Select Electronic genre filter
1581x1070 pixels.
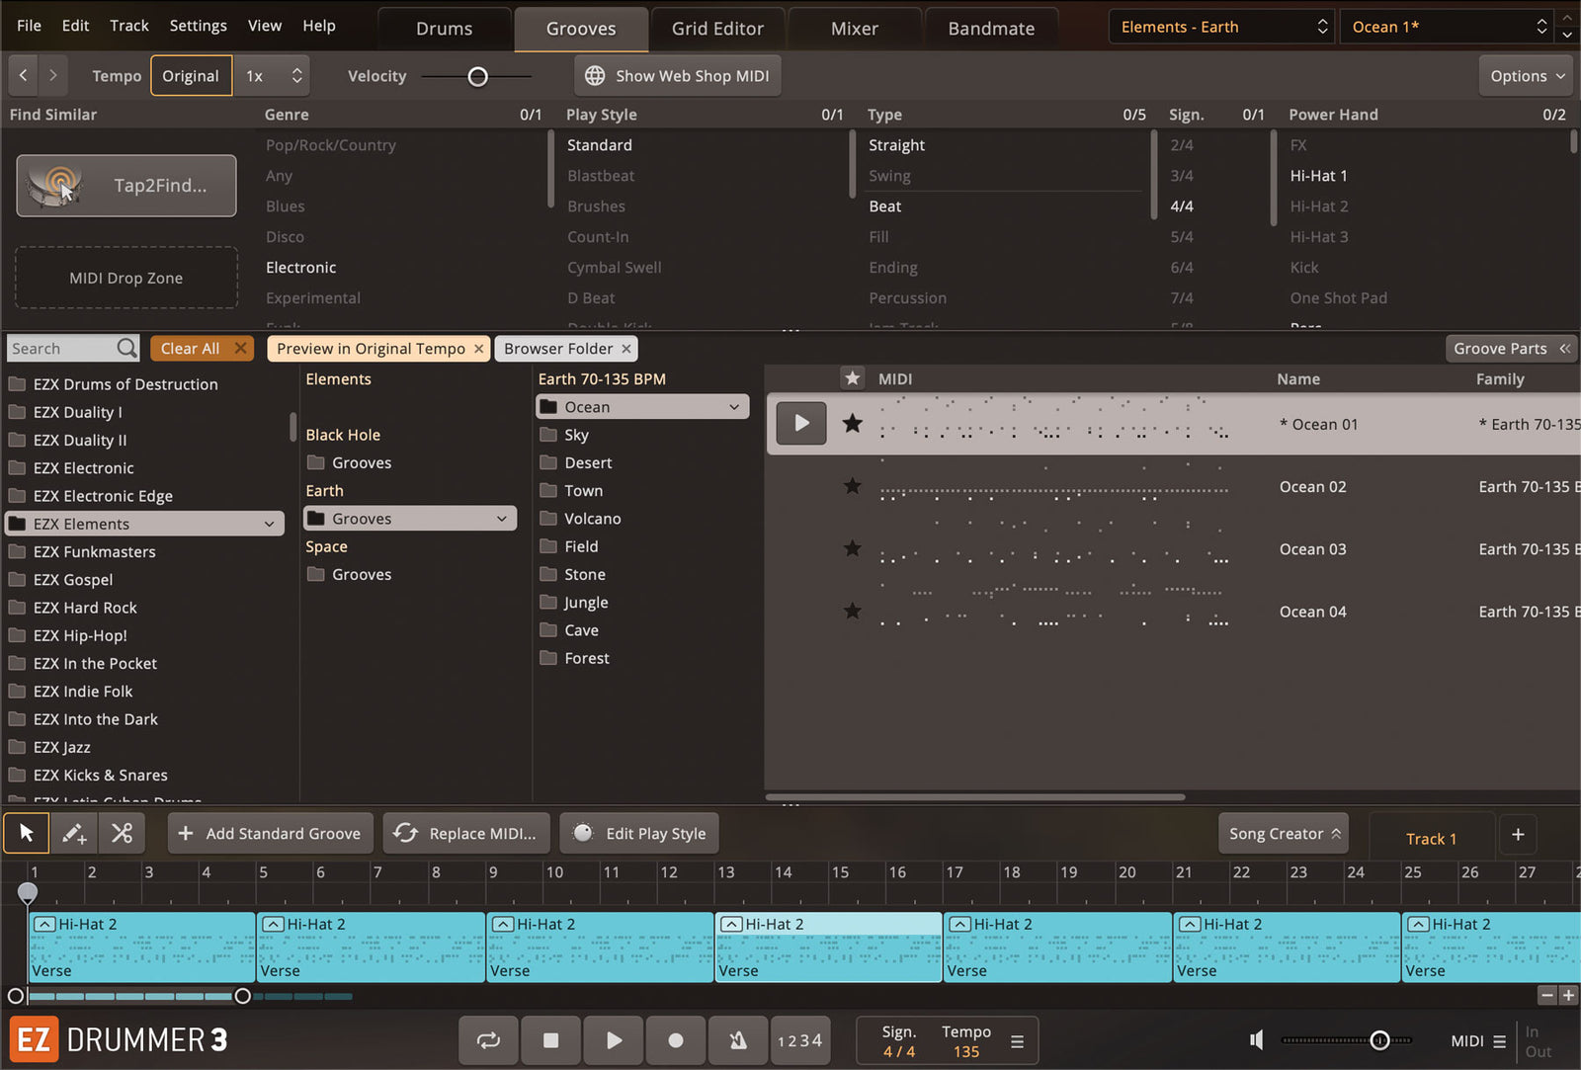[300, 267]
